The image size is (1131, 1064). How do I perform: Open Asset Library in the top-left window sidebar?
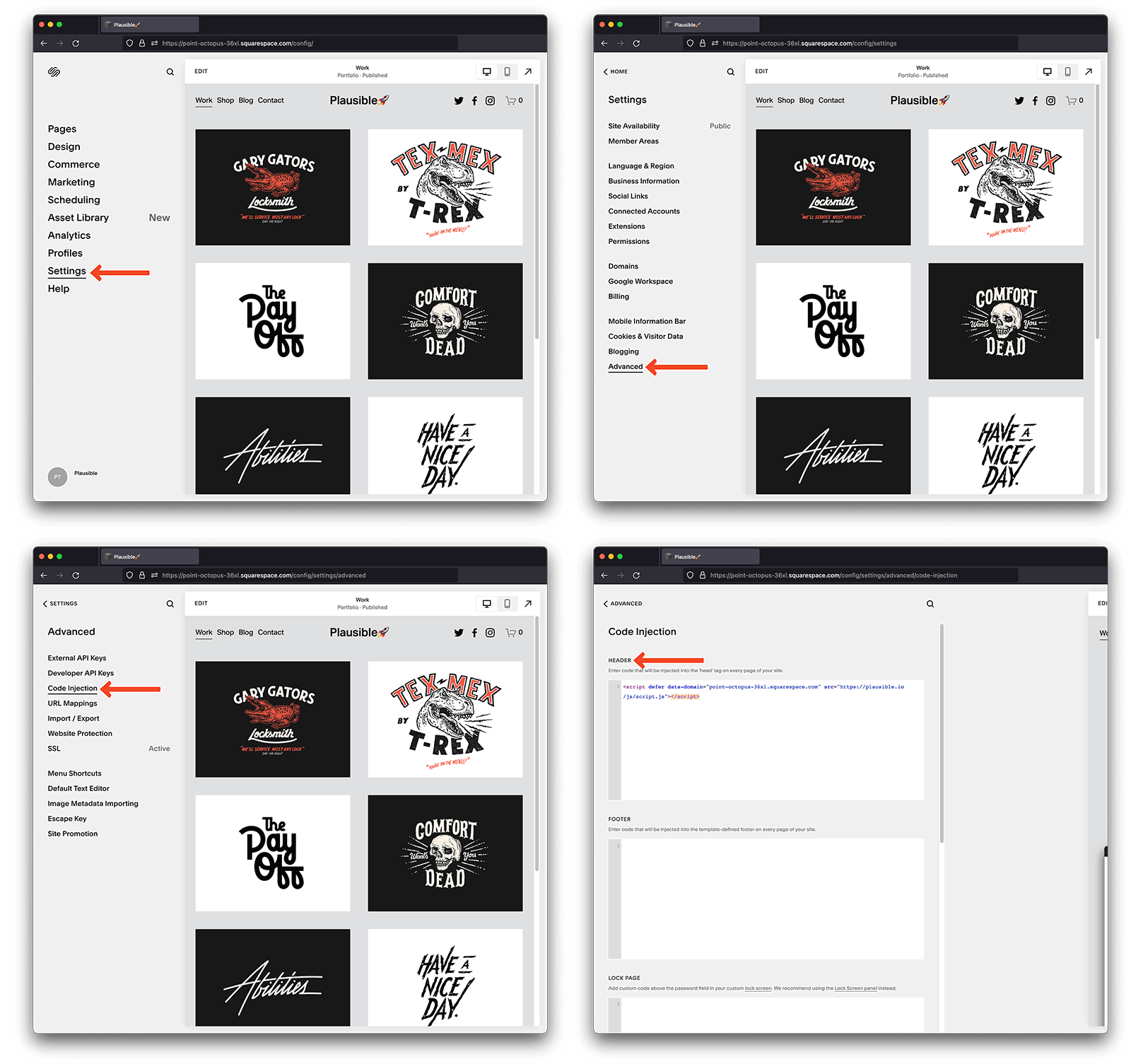(x=78, y=218)
